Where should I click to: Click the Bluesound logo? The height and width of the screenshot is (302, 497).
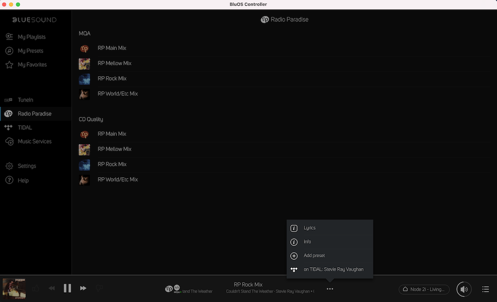coord(34,20)
